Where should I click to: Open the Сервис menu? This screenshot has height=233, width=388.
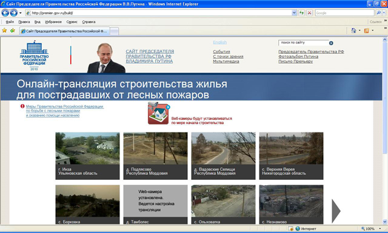pyautogui.click(x=72, y=22)
